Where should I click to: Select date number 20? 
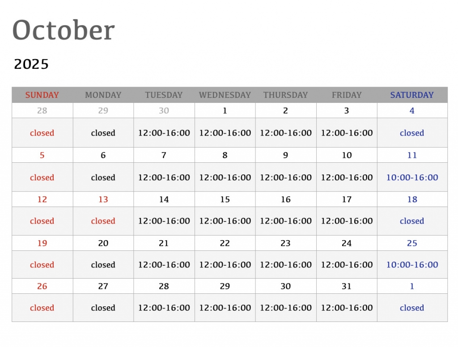tap(103, 243)
